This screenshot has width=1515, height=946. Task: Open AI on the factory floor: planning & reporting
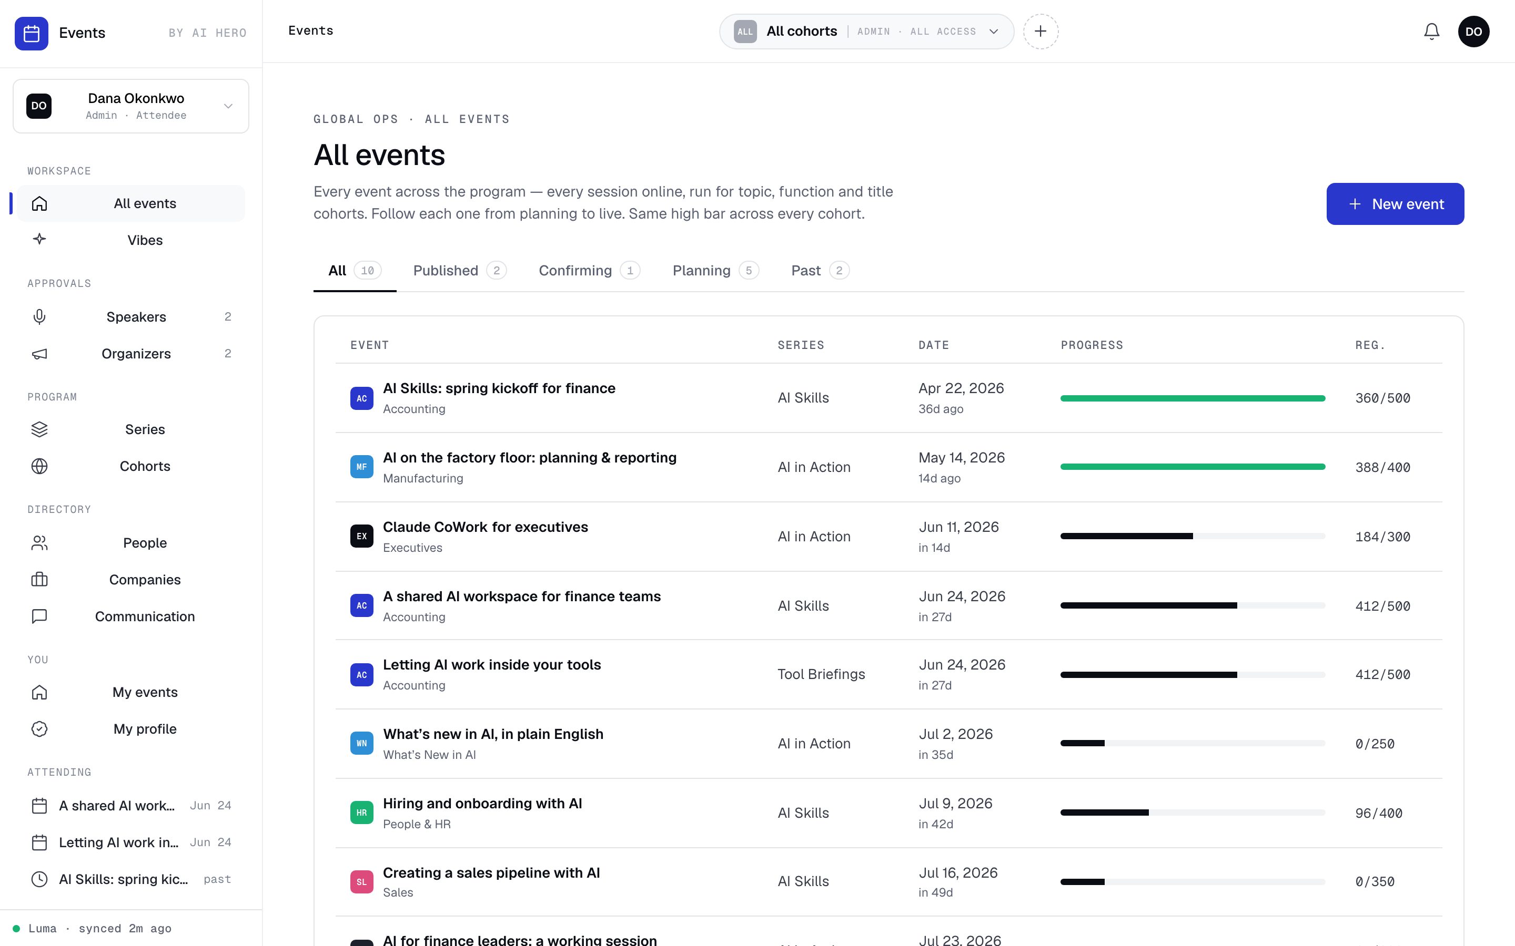(x=530, y=457)
